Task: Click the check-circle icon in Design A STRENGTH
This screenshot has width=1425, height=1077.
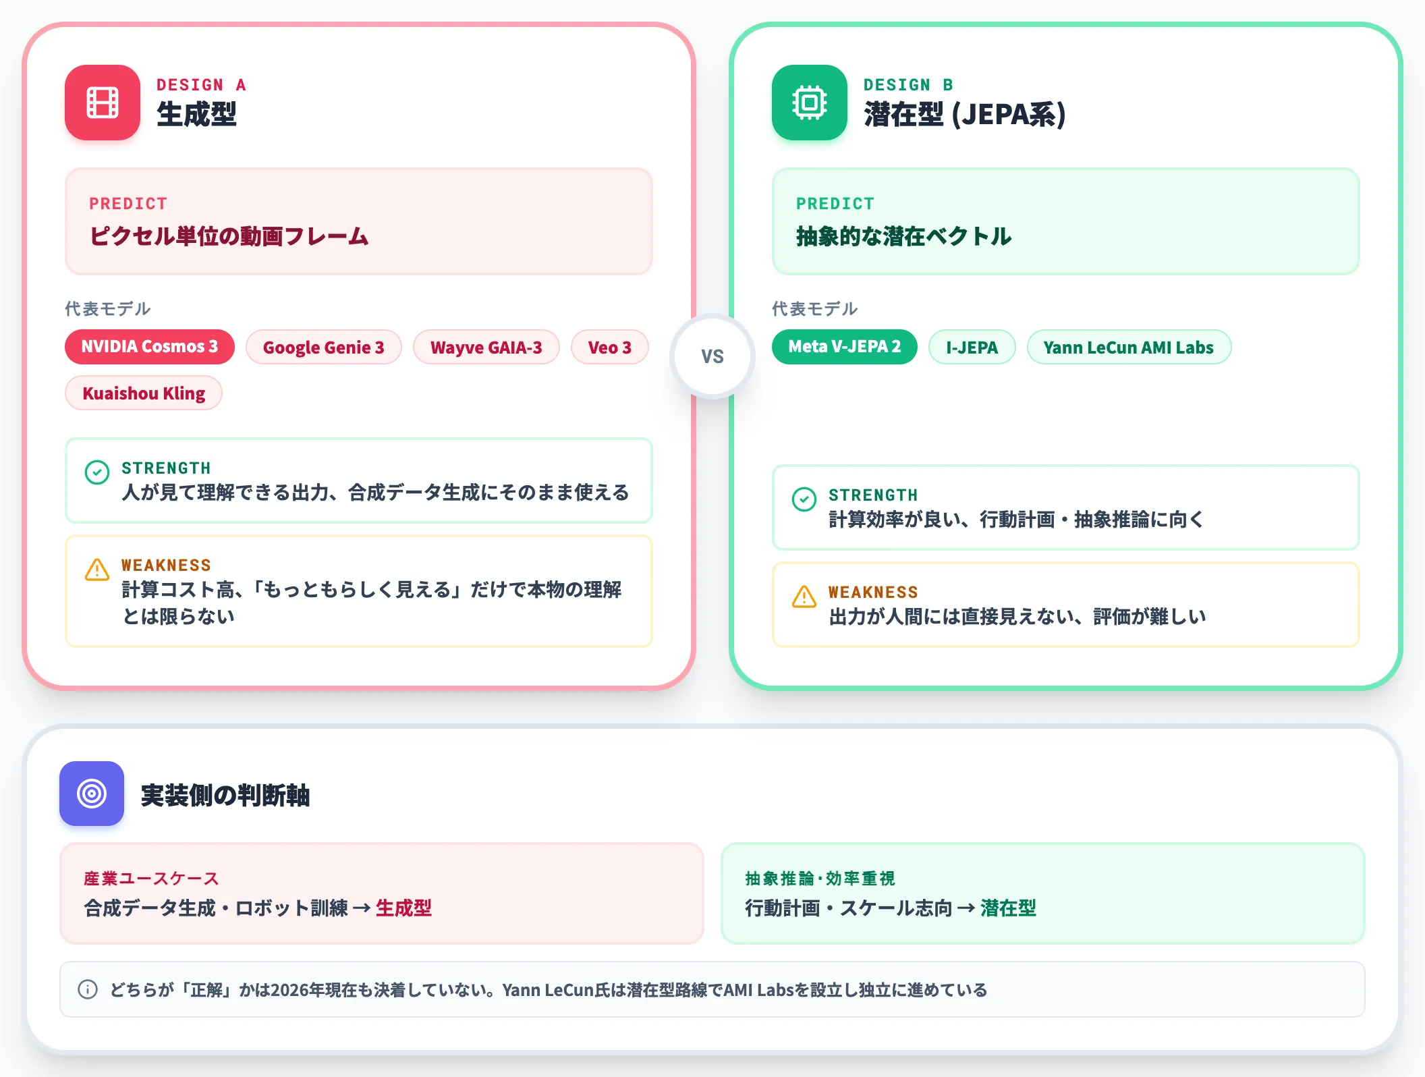Action: pyautogui.click(x=97, y=472)
